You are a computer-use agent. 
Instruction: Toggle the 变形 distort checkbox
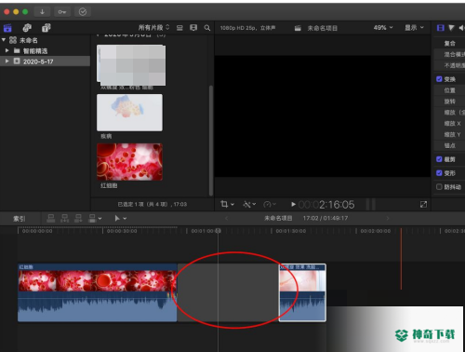point(439,173)
